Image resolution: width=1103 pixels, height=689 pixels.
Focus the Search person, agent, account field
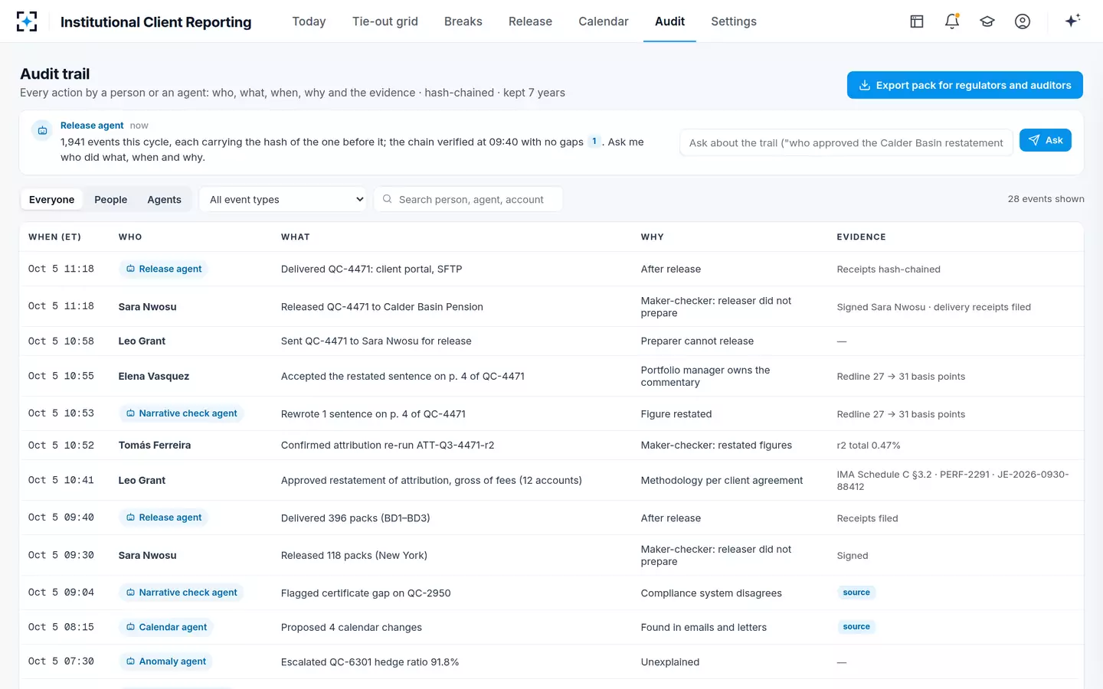tap(468, 199)
